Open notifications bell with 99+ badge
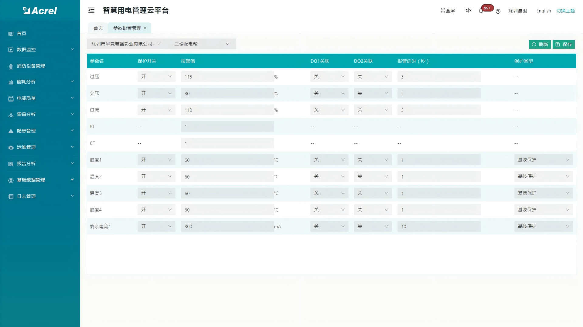The height and width of the screenshot is (327, 583). pos(481,11)
